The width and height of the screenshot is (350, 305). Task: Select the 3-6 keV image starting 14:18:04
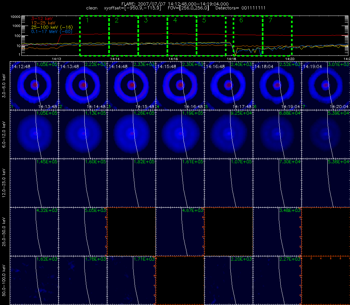277,86
